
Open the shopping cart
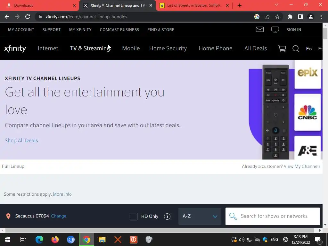point(282,49)
